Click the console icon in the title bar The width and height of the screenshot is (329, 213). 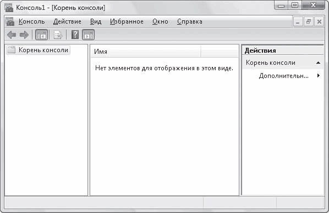(x=9, y=8)
